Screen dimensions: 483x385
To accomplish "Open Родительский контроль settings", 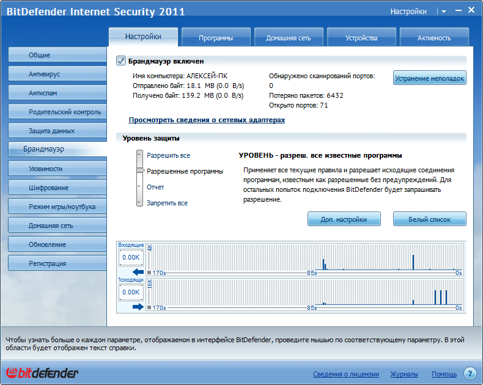I will click(57, 112).
